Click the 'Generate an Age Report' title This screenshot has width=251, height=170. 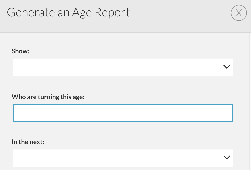(68, 12)
